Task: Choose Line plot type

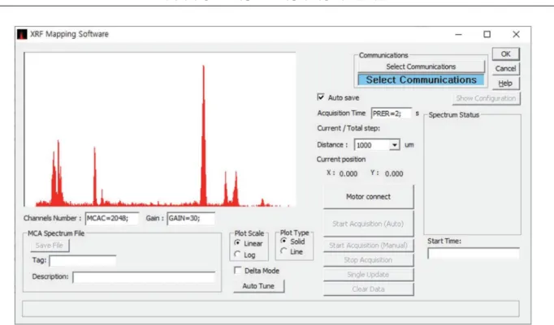Action: pos(283,251)
